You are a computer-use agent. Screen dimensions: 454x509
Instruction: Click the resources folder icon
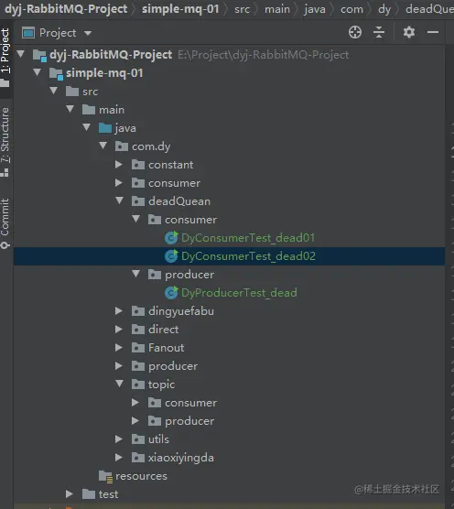point(105,476)
